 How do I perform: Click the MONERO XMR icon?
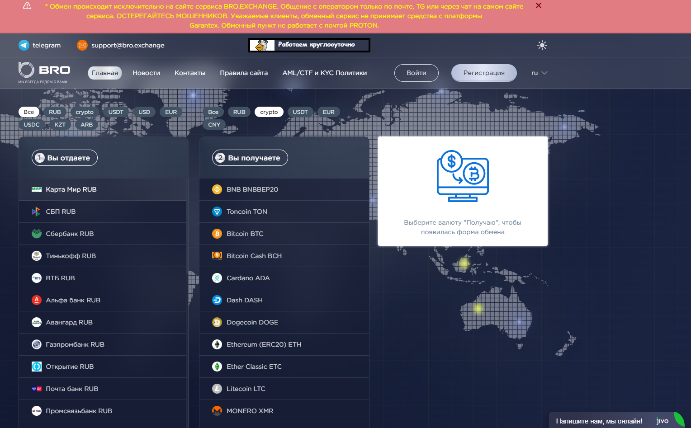click(217, 411)
